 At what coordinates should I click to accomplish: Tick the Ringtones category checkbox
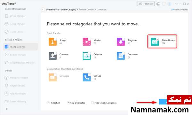pyautogui.click(x=124, y=39)
